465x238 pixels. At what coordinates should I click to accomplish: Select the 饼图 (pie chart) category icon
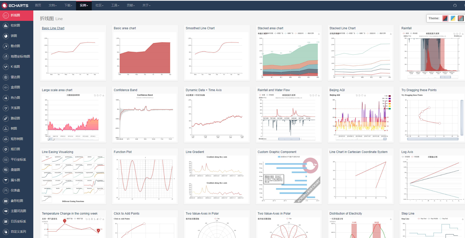[6, 36]
